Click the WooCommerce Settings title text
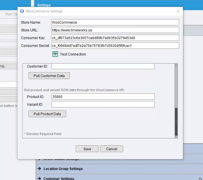203x180 pixels. [x=44, y=11]
